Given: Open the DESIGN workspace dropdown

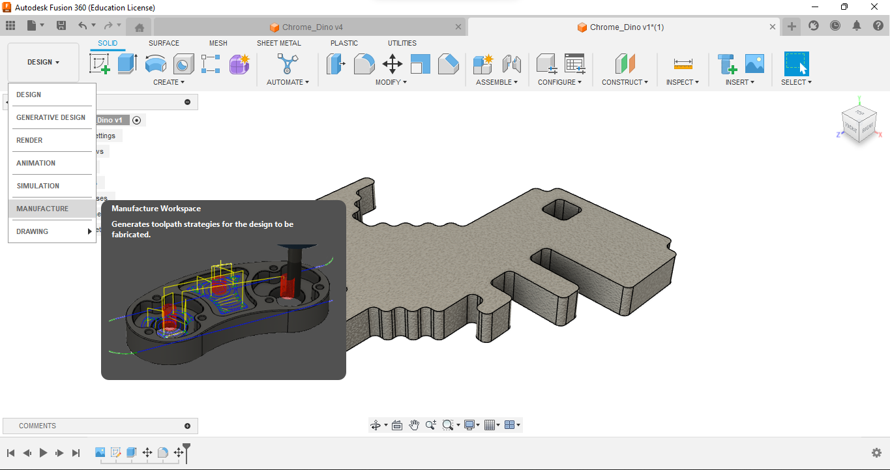Looking at the screenshot, I should (43, 63).
